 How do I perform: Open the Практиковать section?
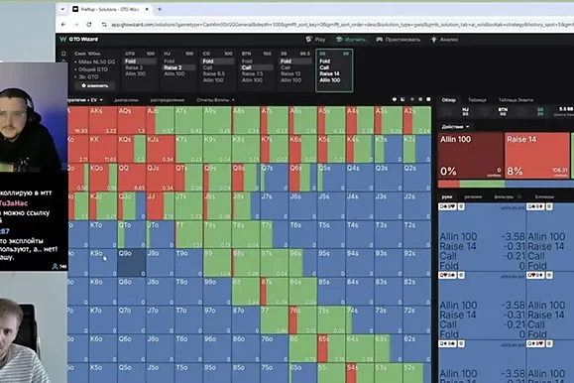[399, 40]
